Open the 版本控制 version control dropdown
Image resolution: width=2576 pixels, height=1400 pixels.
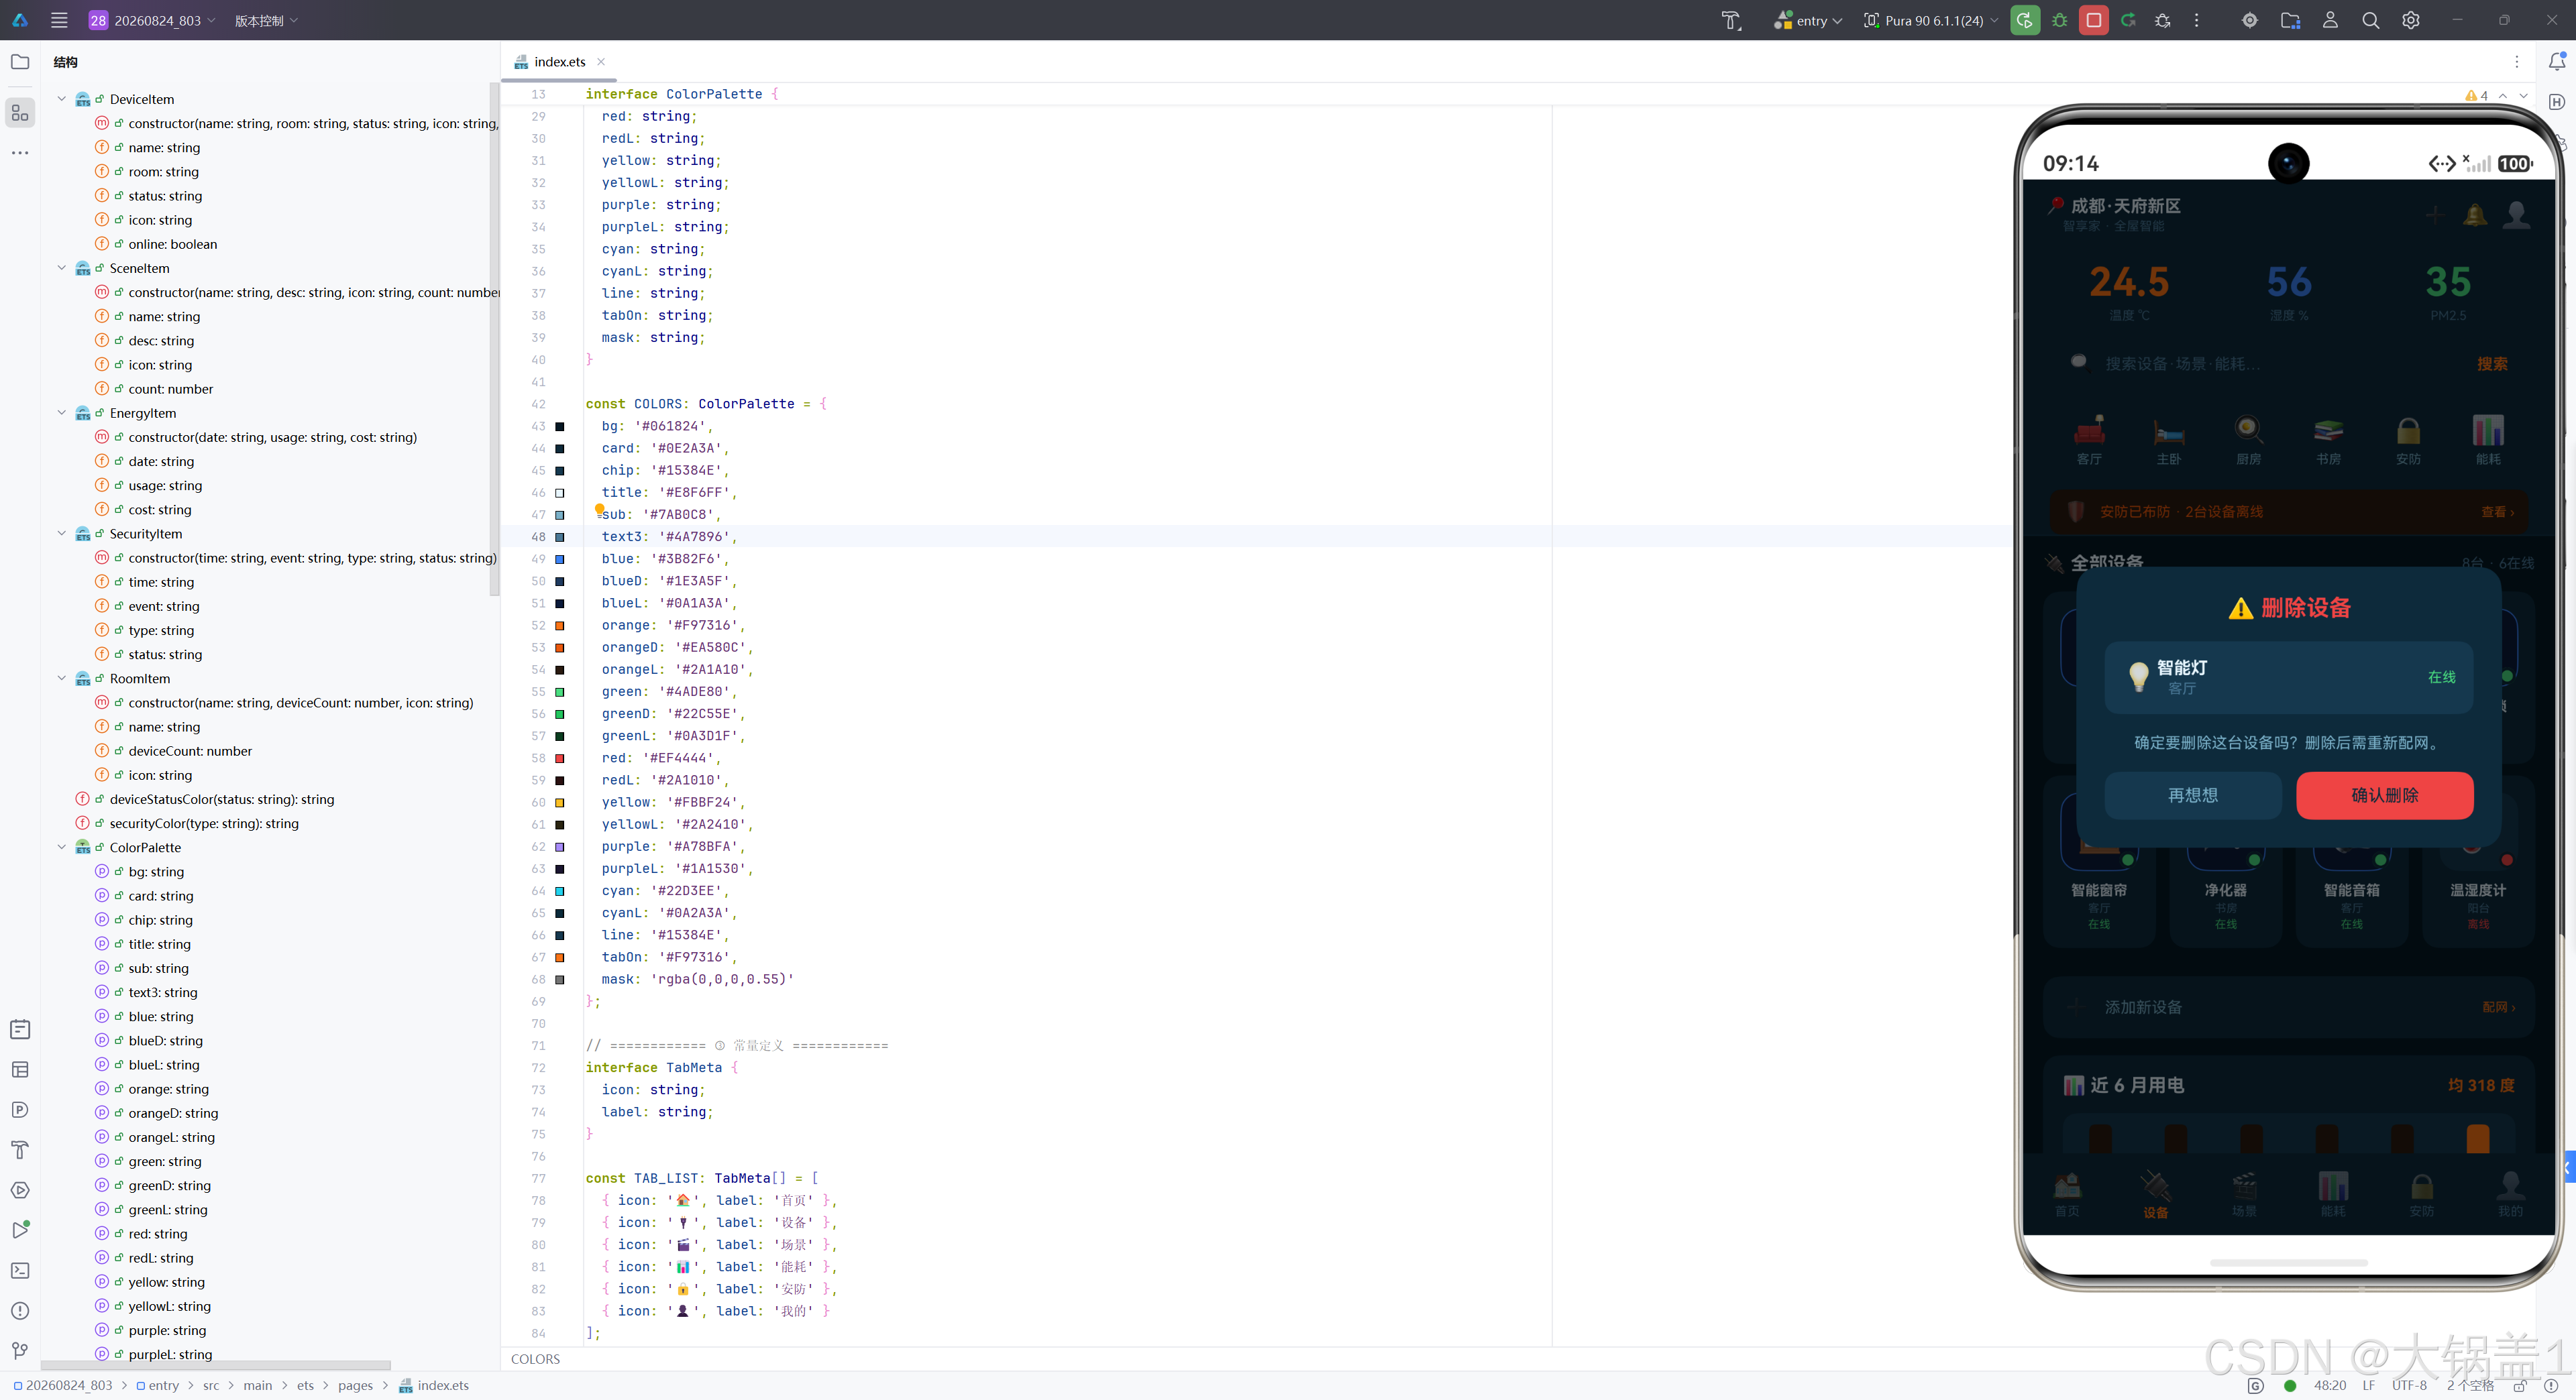click(266, 20)
